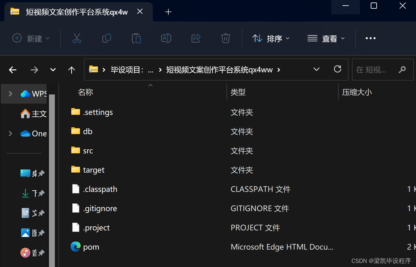Viewport: 416px width, 267px height.
Task: Open recent locations dropdown arrow
Action: coord(53,70)
